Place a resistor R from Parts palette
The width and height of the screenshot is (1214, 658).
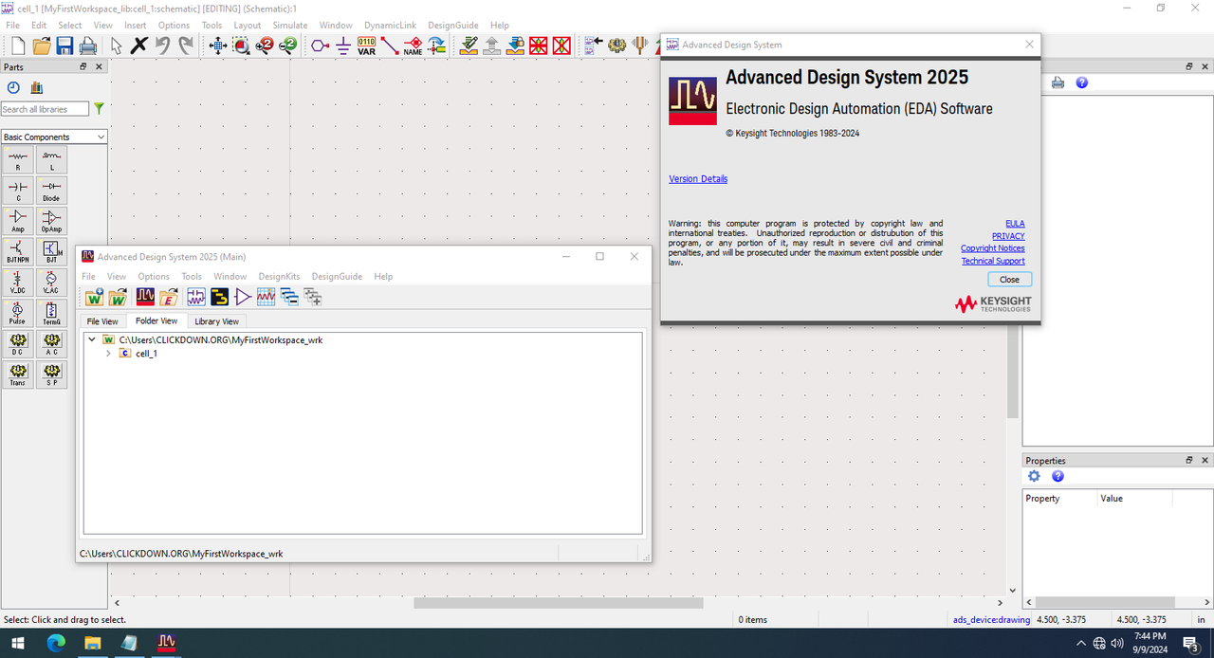pyautogui.click(x=18, y=161)
